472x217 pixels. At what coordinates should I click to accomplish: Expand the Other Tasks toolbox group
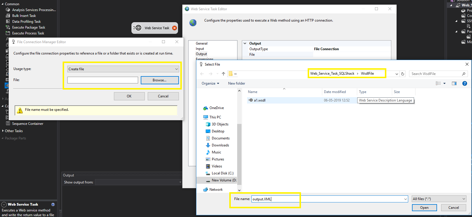[x=3, y=131]
